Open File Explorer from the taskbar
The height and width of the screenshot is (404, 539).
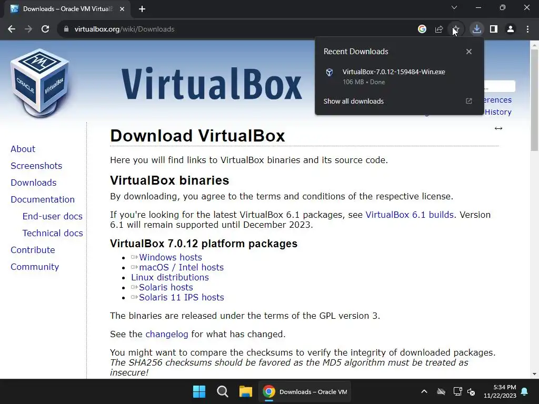pos(246,391)
